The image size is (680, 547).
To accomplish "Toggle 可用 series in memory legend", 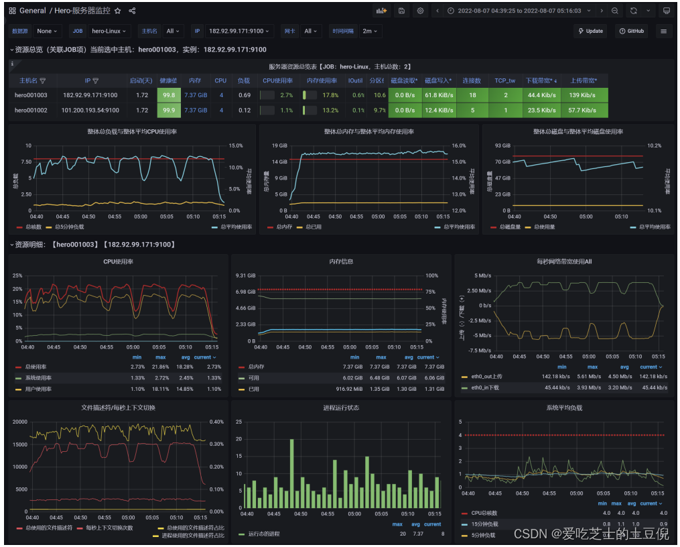I will (x=254, y=378).
